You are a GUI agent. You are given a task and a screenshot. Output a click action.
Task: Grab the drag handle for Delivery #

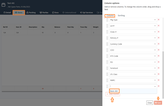coord(107,38)
